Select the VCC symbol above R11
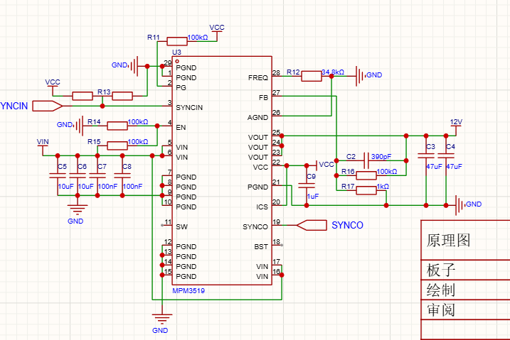The width and height of the screenshot is (510, 340). (217, 28)
